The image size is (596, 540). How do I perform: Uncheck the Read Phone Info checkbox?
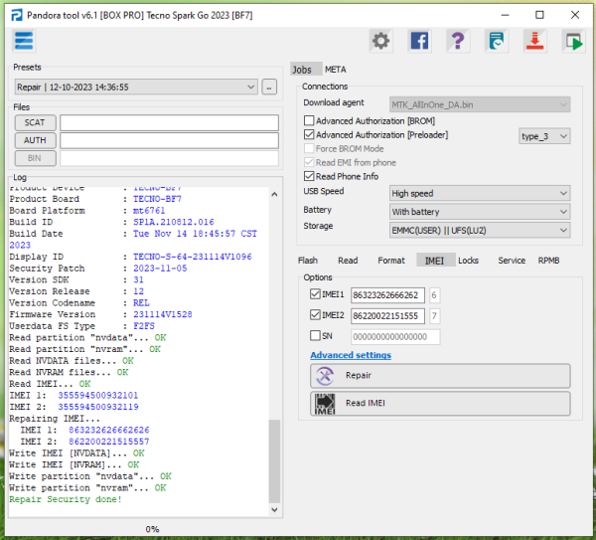click(309, 176)
